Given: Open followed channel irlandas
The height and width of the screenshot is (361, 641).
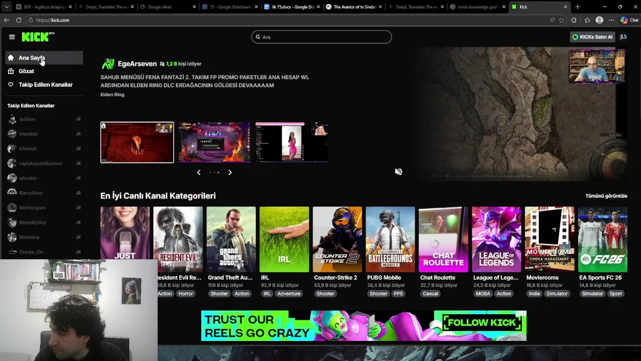Looking at the screenshot, I should point(44,134).
